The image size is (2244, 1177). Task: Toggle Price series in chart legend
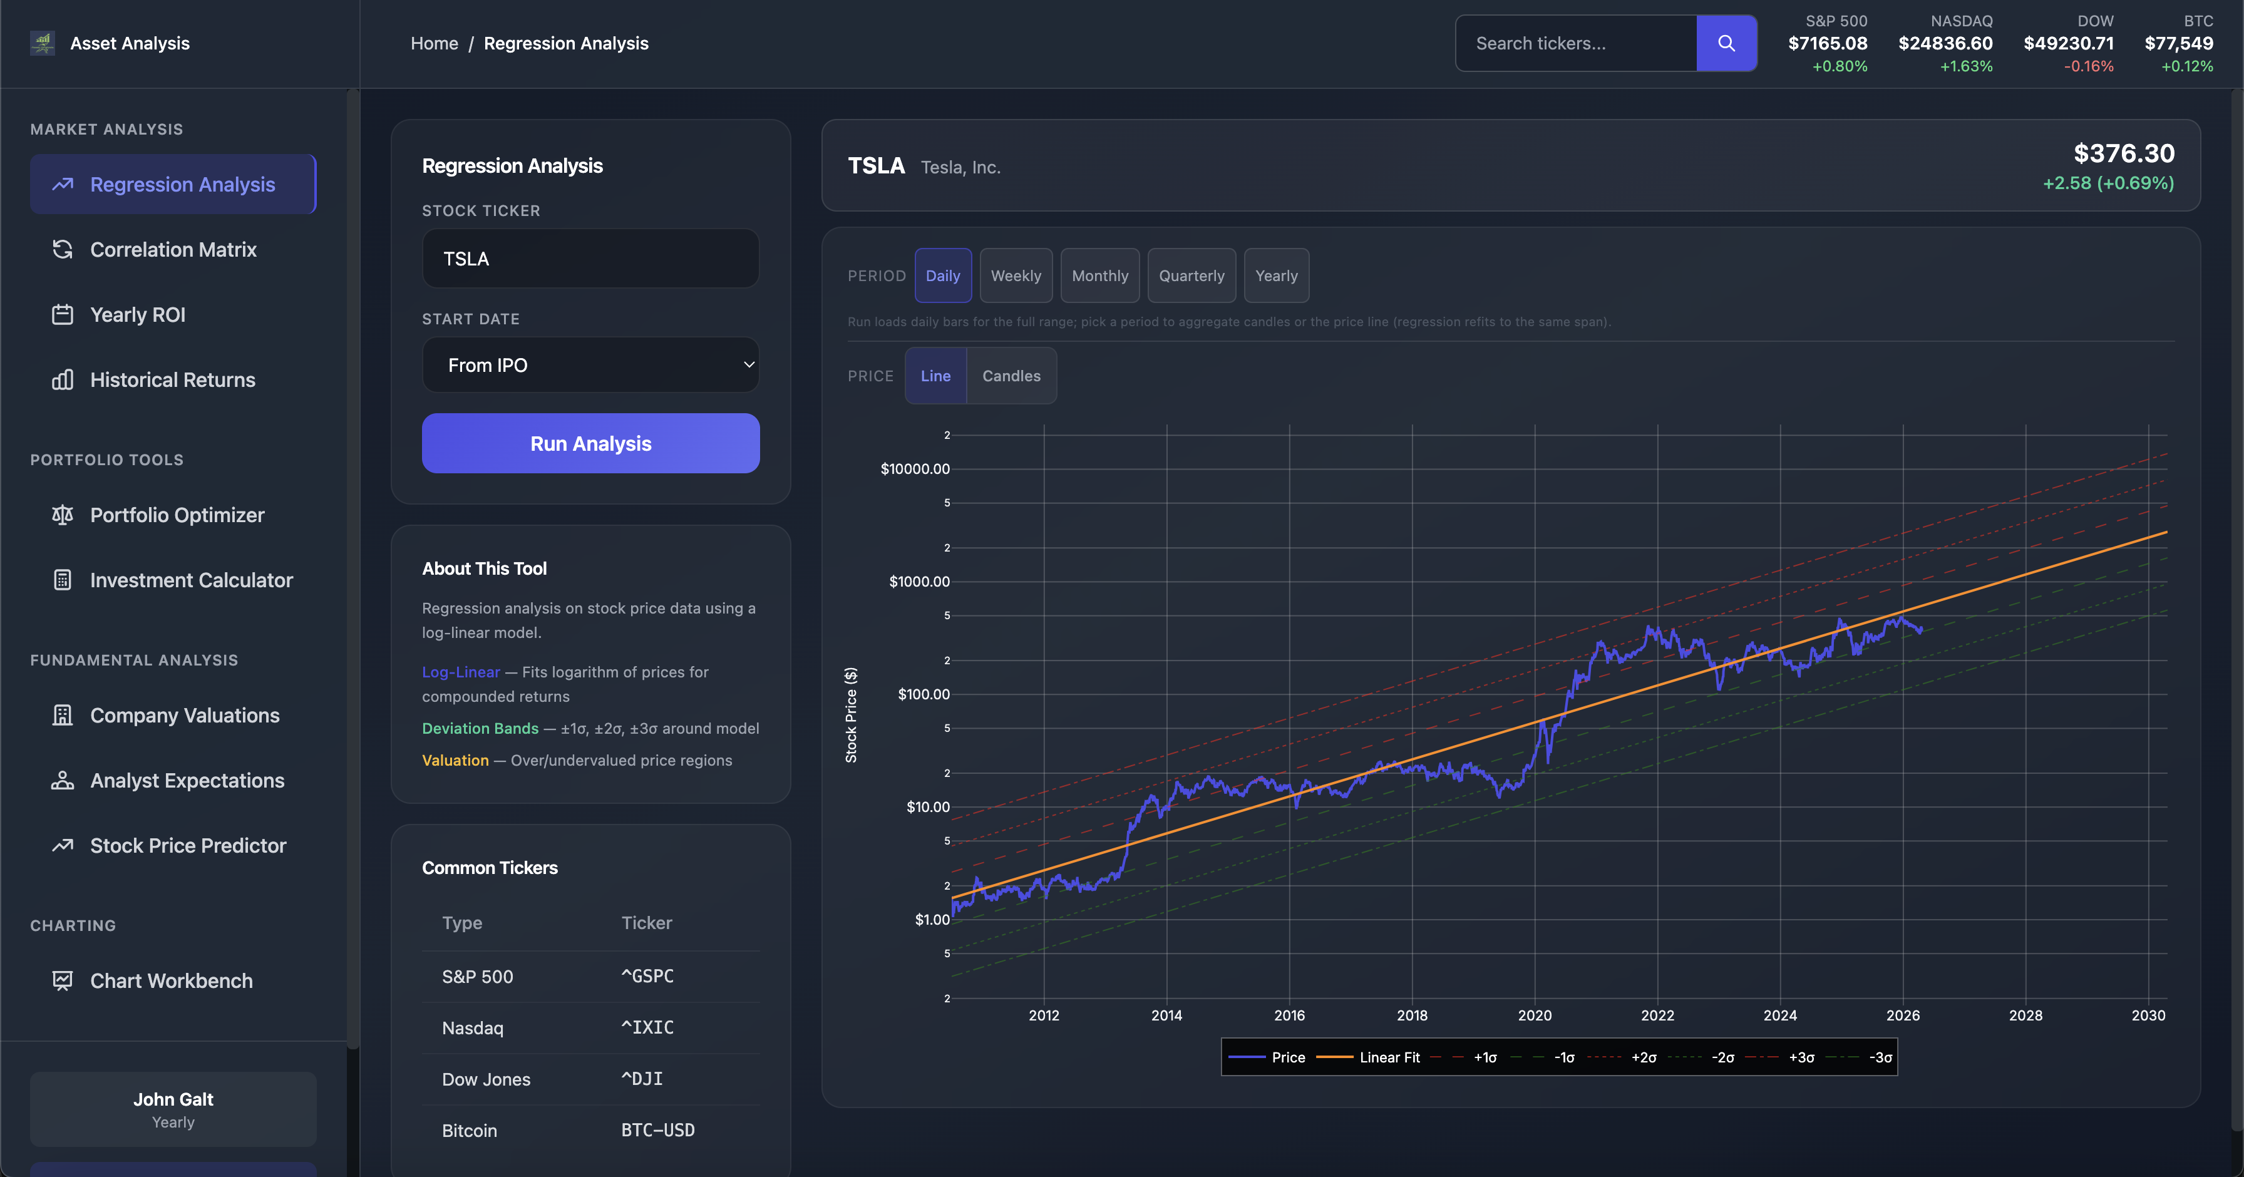click(x=1267, y=1057)
